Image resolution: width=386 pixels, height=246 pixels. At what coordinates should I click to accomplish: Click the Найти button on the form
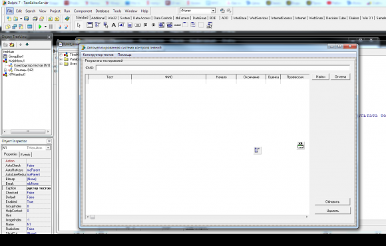click(x=321, y=76)
